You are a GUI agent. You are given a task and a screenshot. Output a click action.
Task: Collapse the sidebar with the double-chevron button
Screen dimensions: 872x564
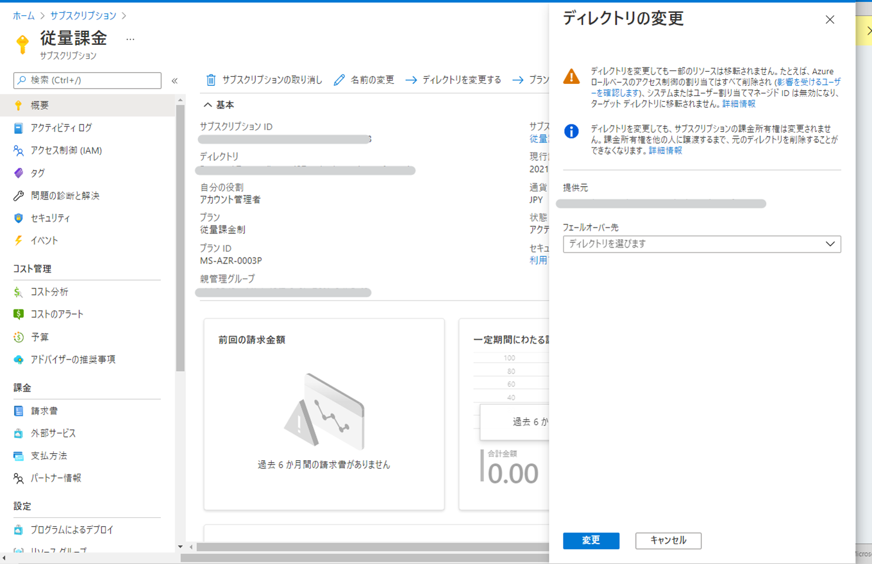coord(174,81)
